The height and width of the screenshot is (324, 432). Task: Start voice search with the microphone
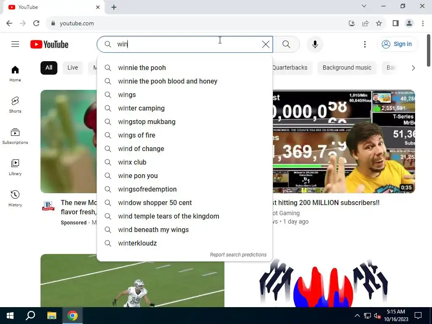coord(315,44)
